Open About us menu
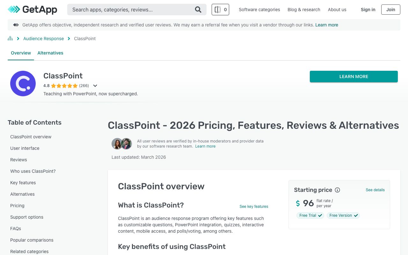 coord(337,10)
